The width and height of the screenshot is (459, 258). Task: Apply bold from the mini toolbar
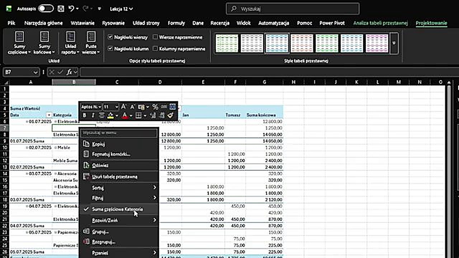pos(85,115)
